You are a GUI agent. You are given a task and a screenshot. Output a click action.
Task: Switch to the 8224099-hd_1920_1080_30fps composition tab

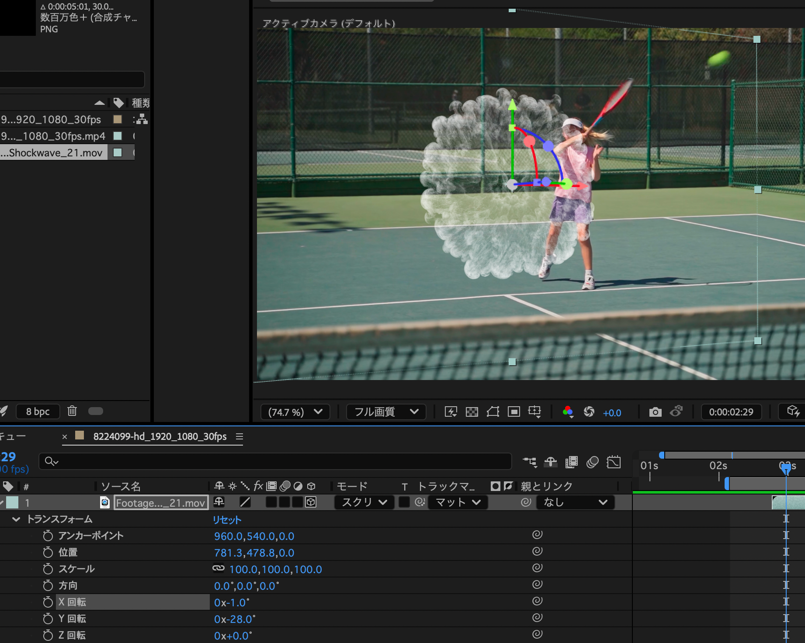160,436
